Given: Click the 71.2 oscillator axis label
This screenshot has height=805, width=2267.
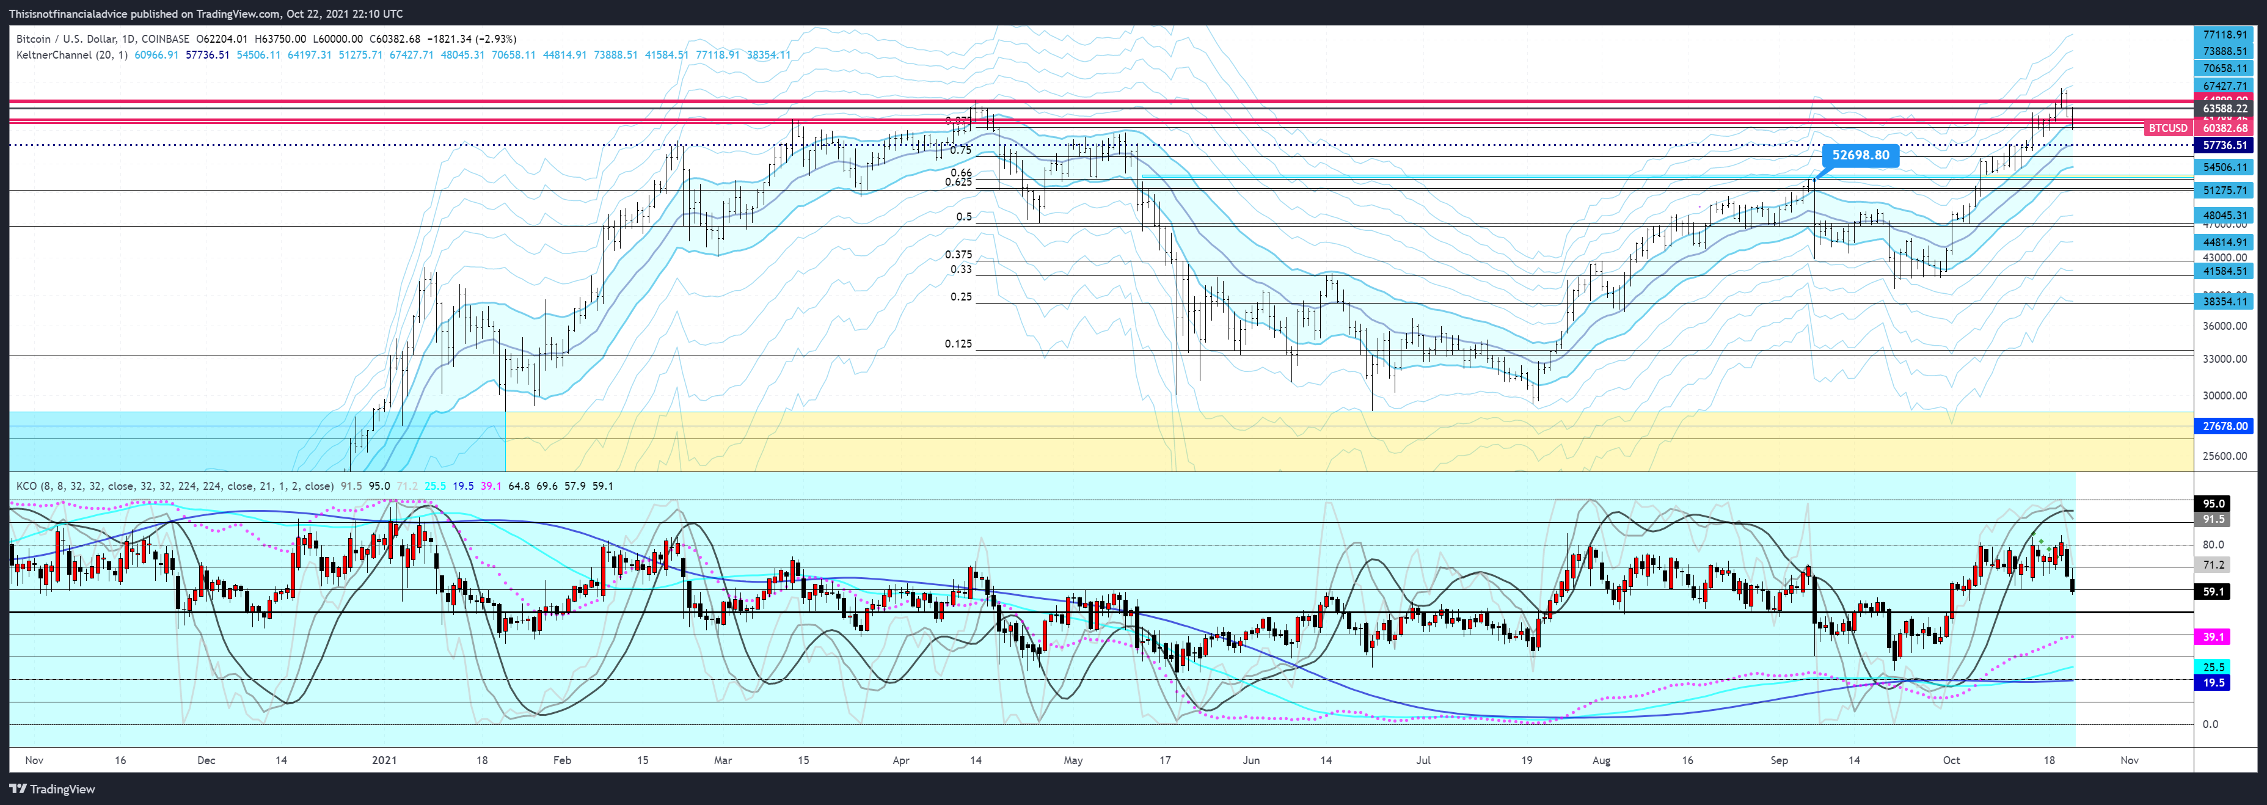Looking at the screenshot, I should coord(2213,565).
